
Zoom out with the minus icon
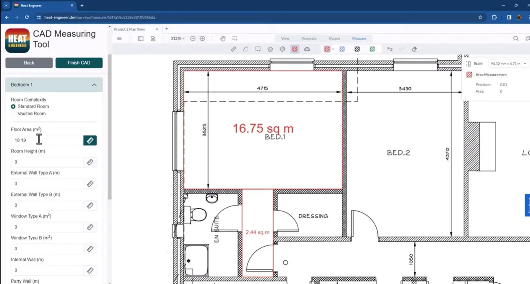[193, 39]
